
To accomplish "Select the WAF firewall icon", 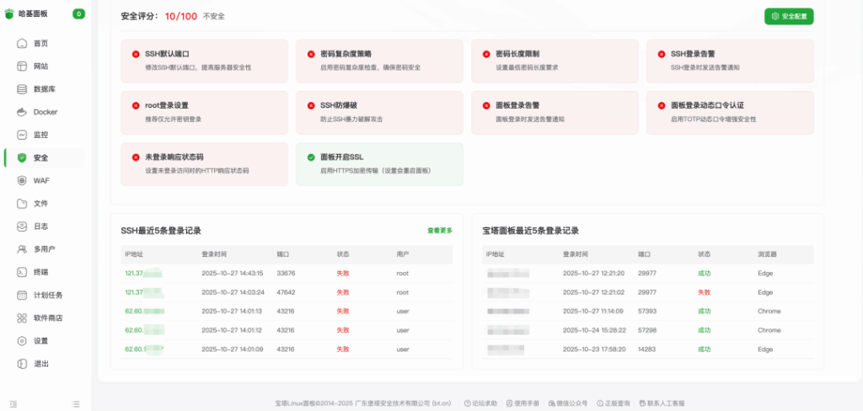I will coord(23,180).
